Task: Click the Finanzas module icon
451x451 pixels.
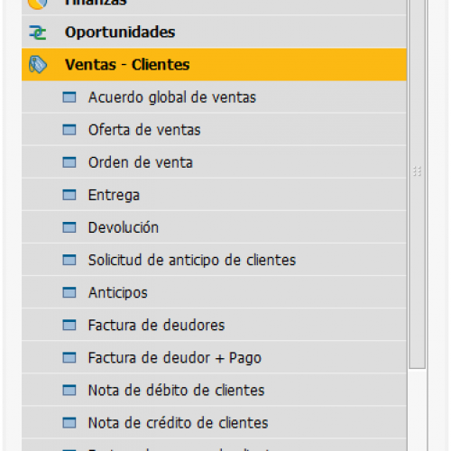Action: click(38, 4)
